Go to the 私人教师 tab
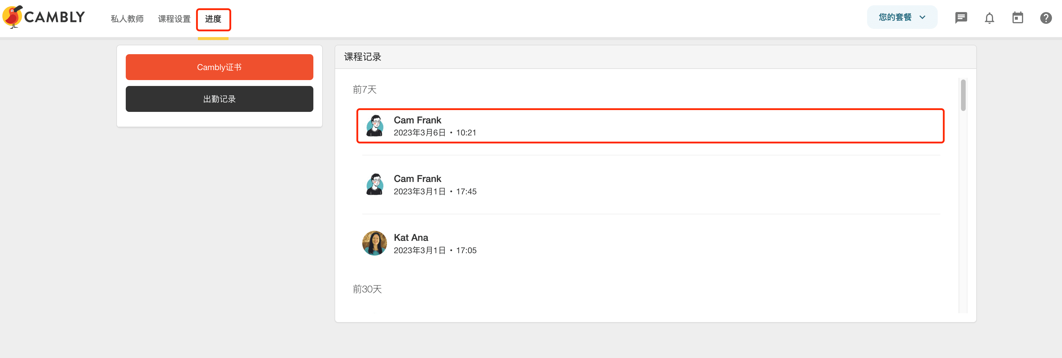This screenshot has height=358, width=1062. click(x=127, y=19)
